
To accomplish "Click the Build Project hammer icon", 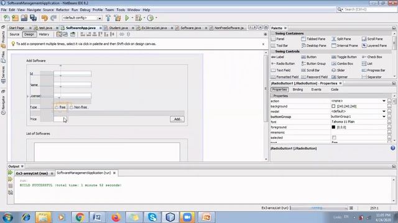I will [x=108, y=18].
